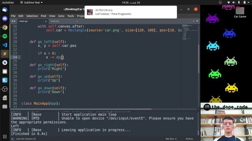Screen dimensions: 252x141
Task: Open the Edit menu
Action: point(21,16)
